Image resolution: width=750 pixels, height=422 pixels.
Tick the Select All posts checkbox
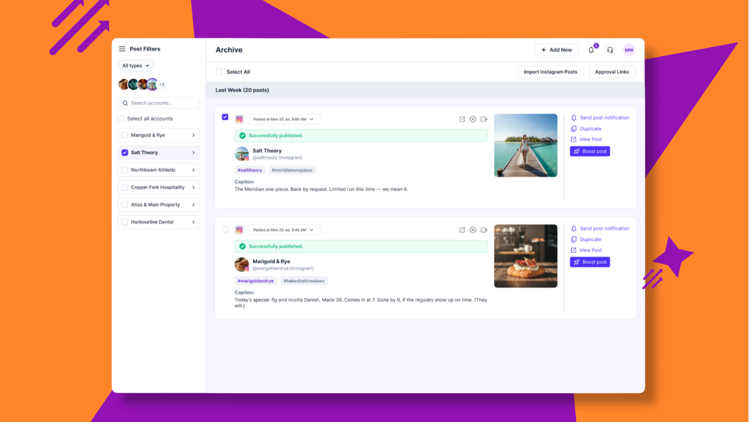tap(219, 72)
